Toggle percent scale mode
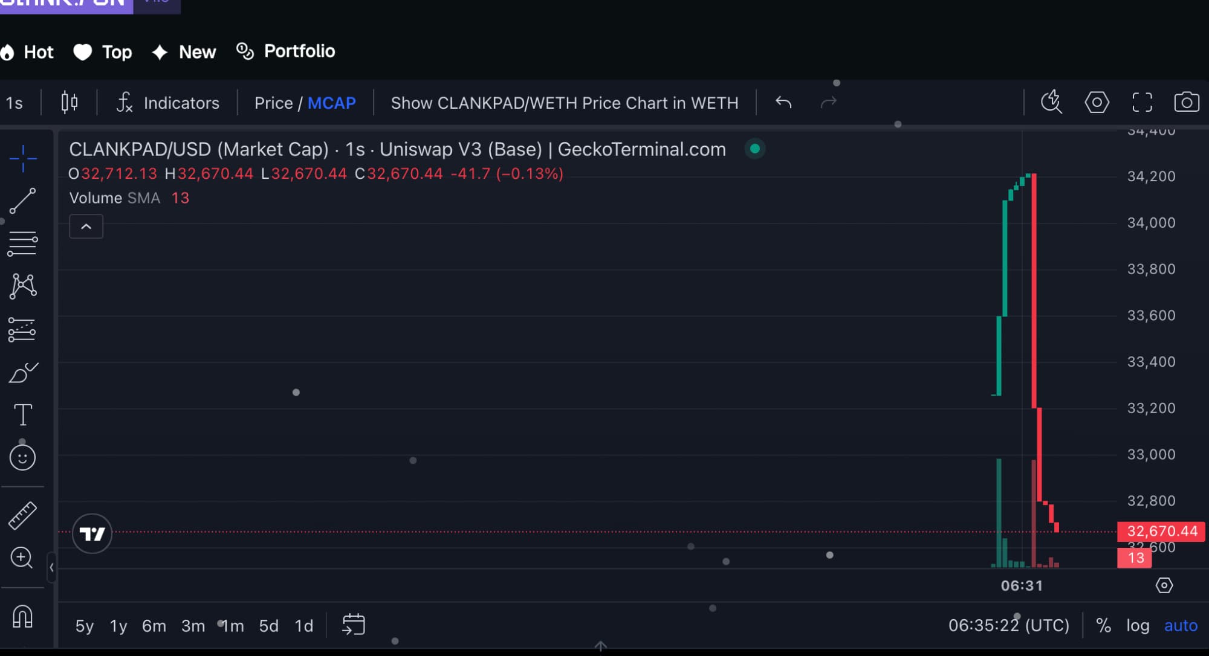 1103,625
